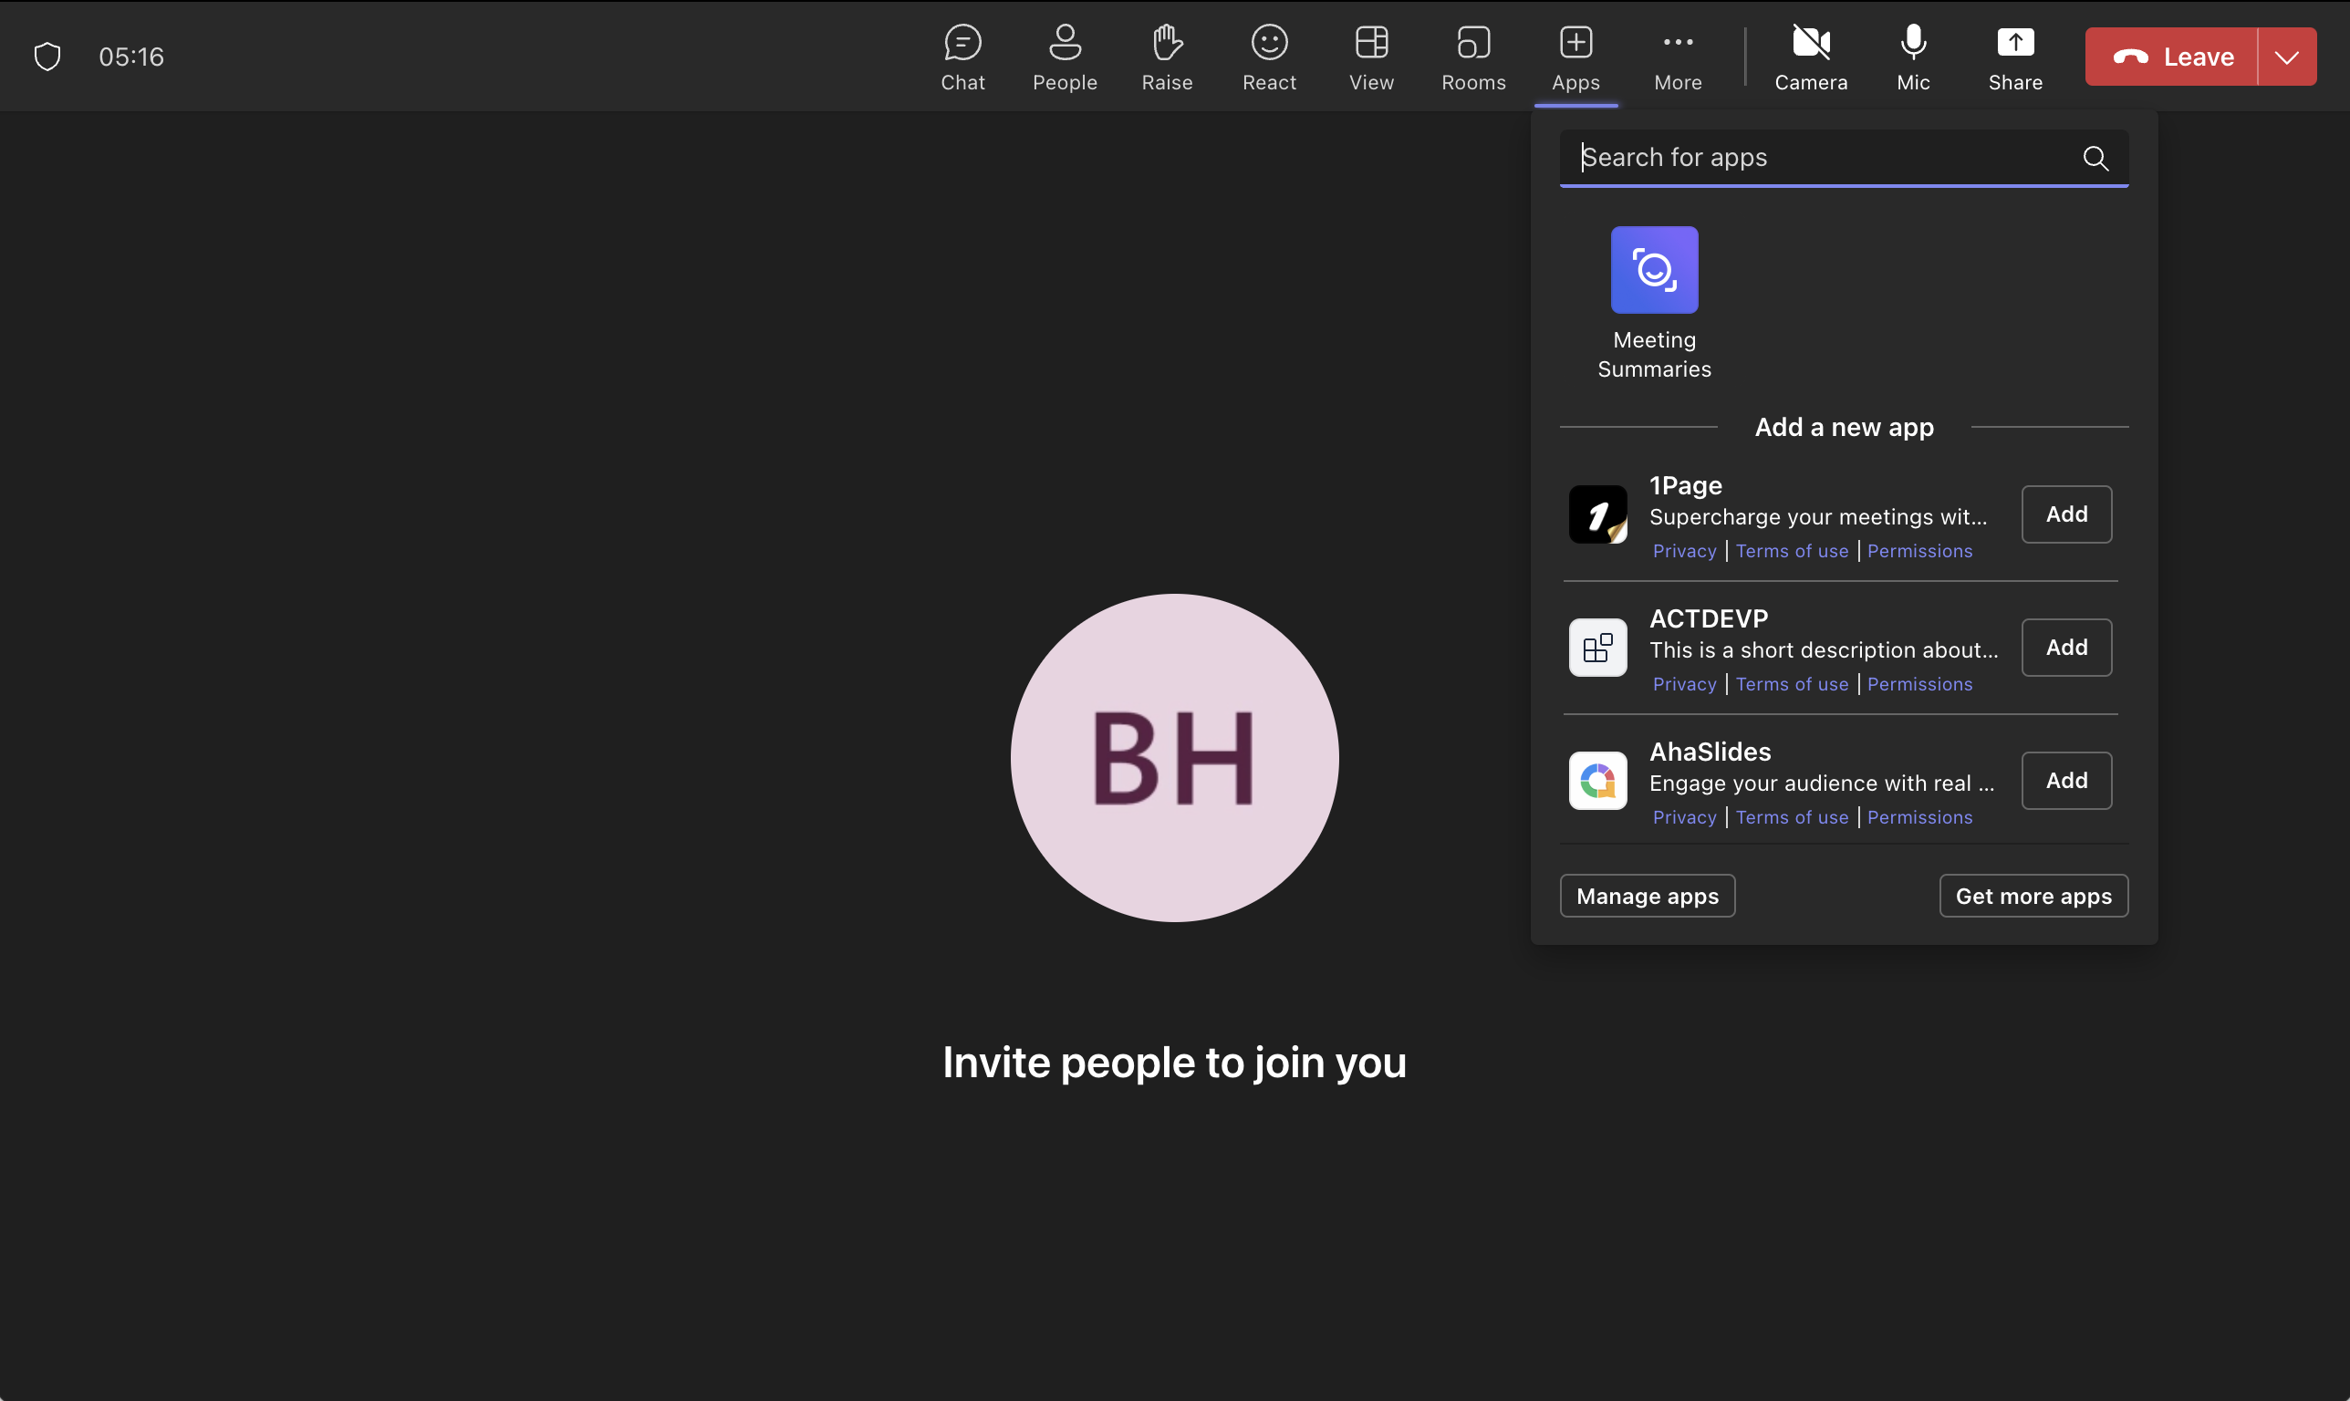Turn on the Camera
This screenshot has width=2350, height=1401.
point(1810,57)
